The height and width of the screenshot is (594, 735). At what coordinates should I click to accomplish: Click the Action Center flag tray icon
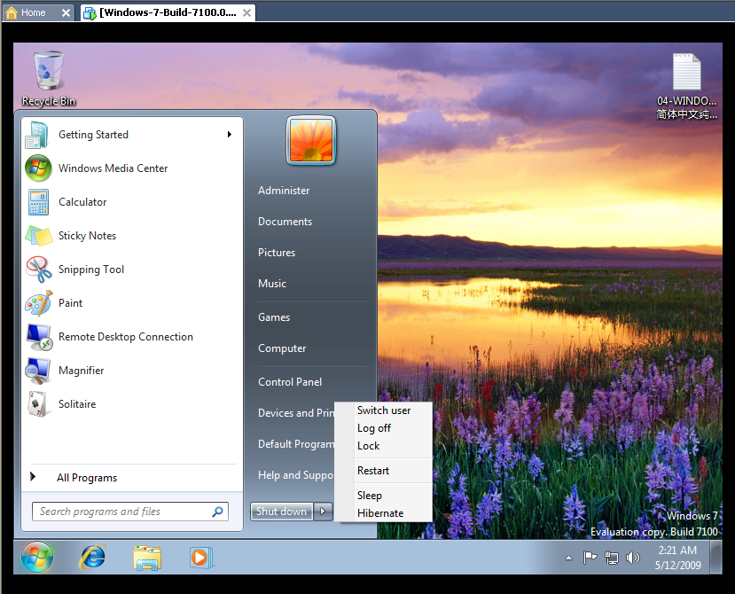590,558
